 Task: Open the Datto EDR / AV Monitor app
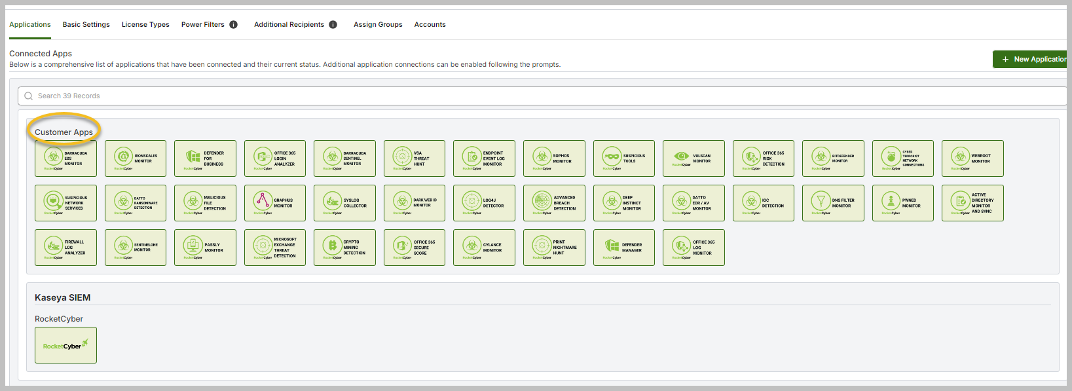pos(693,203)
